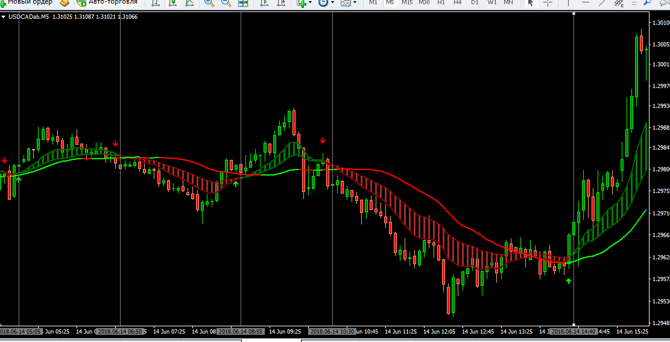Switch timeframe to H4

tap(458, 2)
